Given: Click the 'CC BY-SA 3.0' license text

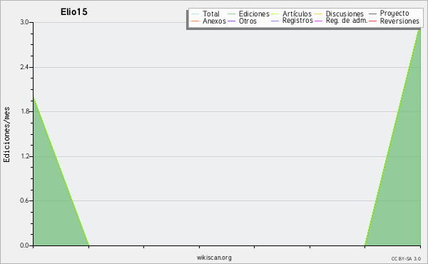Looking at the screenshot, I should pos(406,259).
